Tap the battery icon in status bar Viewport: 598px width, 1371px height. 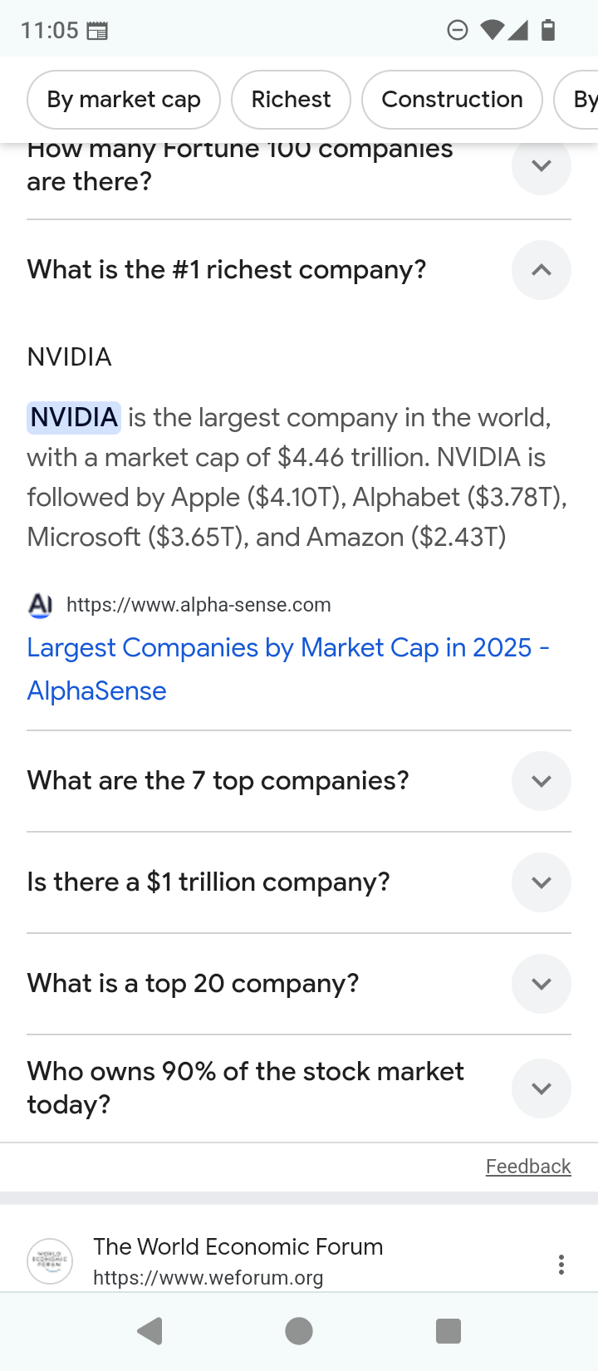tap(548, 31)
